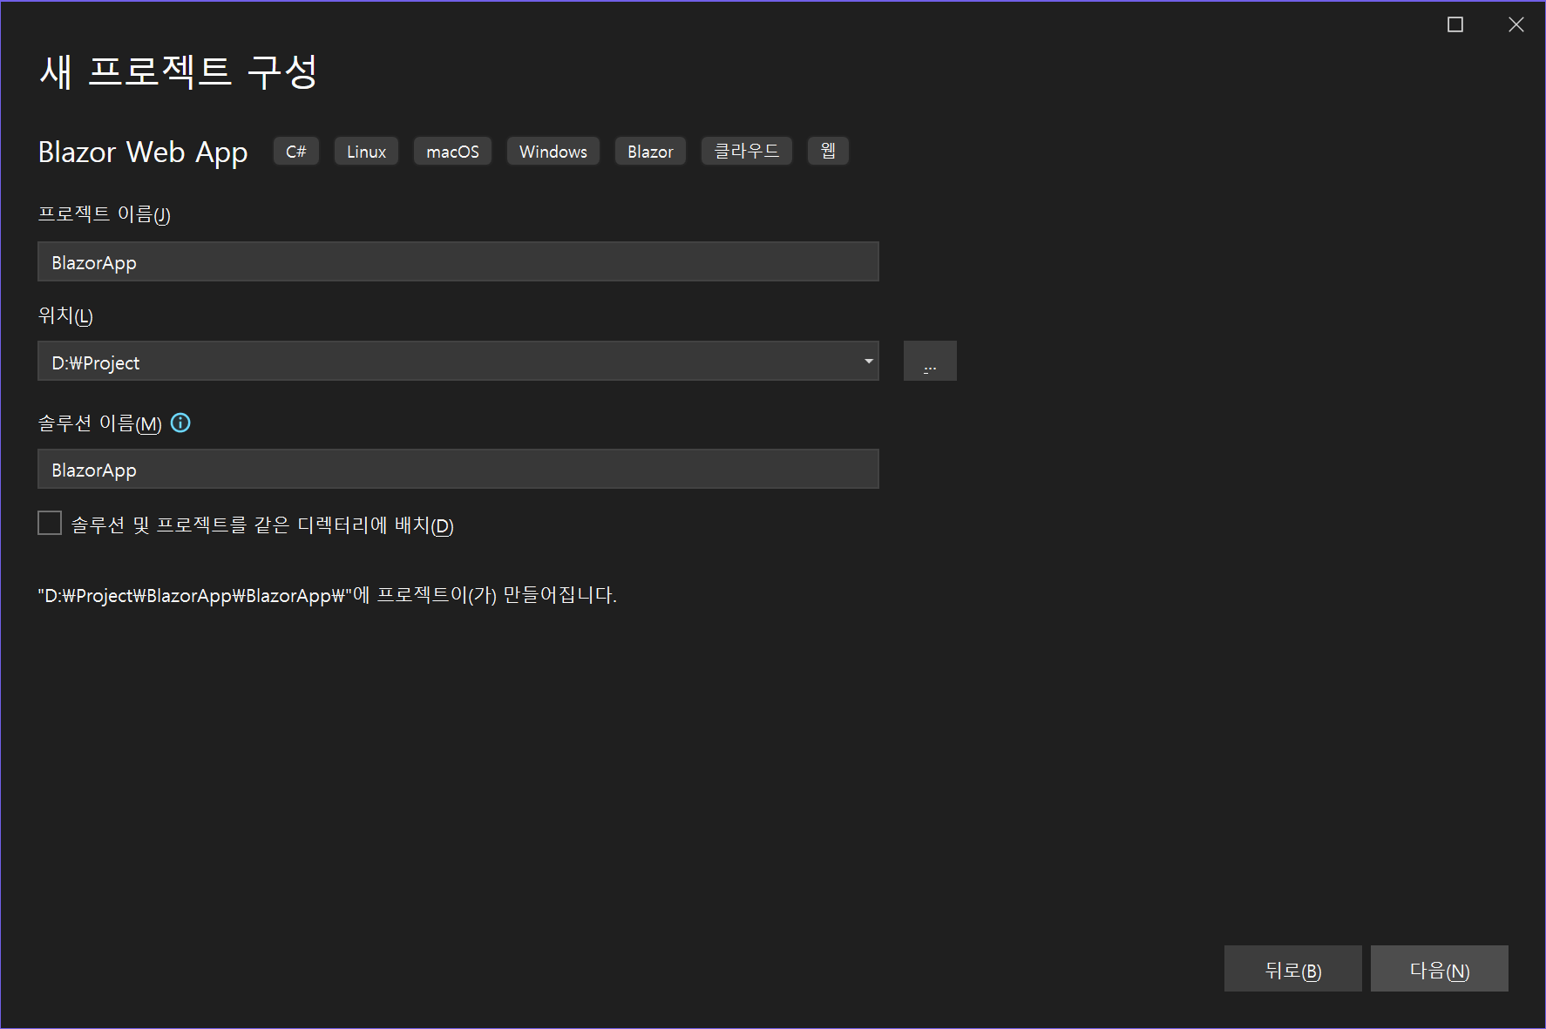The image size is (1546, 1029).
Task: Click the browse location ellipsis button
Action: coord(930,361)
